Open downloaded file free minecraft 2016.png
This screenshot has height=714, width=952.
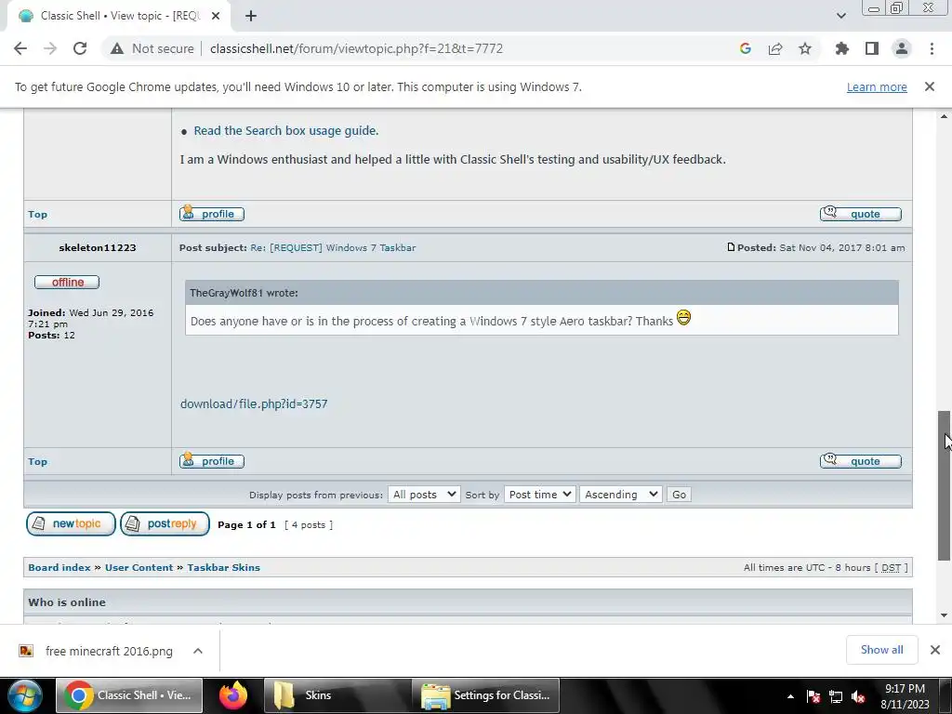click(96, 651)
